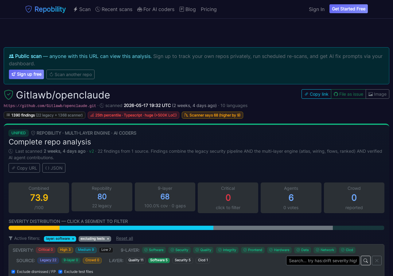Click the Copy URL button
The image size is (393, 276).
click(24, 168)
